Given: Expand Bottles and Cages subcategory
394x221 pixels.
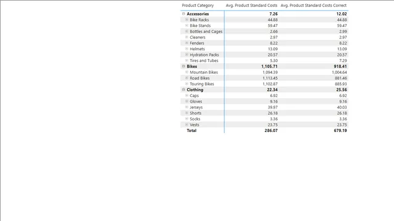Looking at the screenshot, I should pos(187,31).
